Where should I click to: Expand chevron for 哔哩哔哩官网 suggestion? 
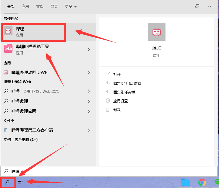89,111
